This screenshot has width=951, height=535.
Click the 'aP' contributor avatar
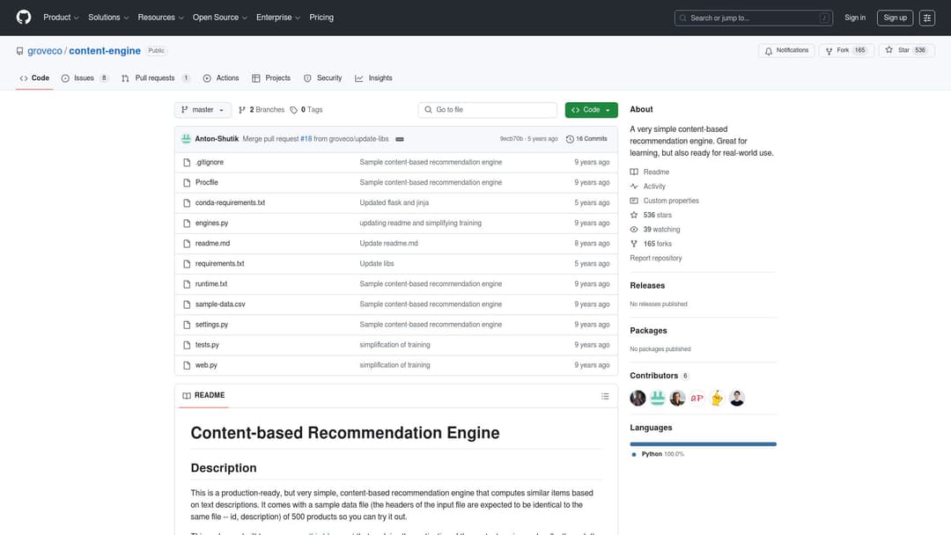697,398
